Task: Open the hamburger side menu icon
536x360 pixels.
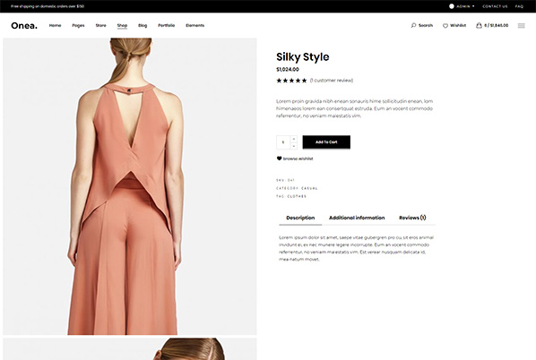Action: pyautogui.click(x=521, y=26)
